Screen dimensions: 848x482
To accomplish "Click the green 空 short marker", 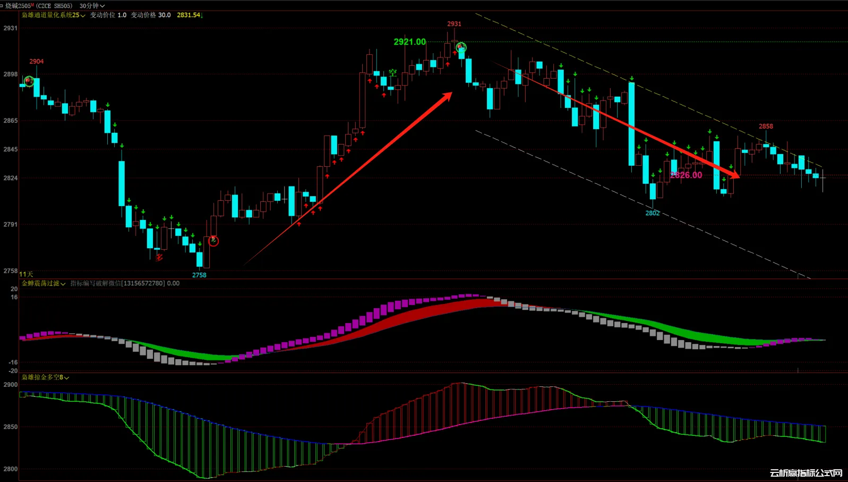I will [x=392, y=73].
